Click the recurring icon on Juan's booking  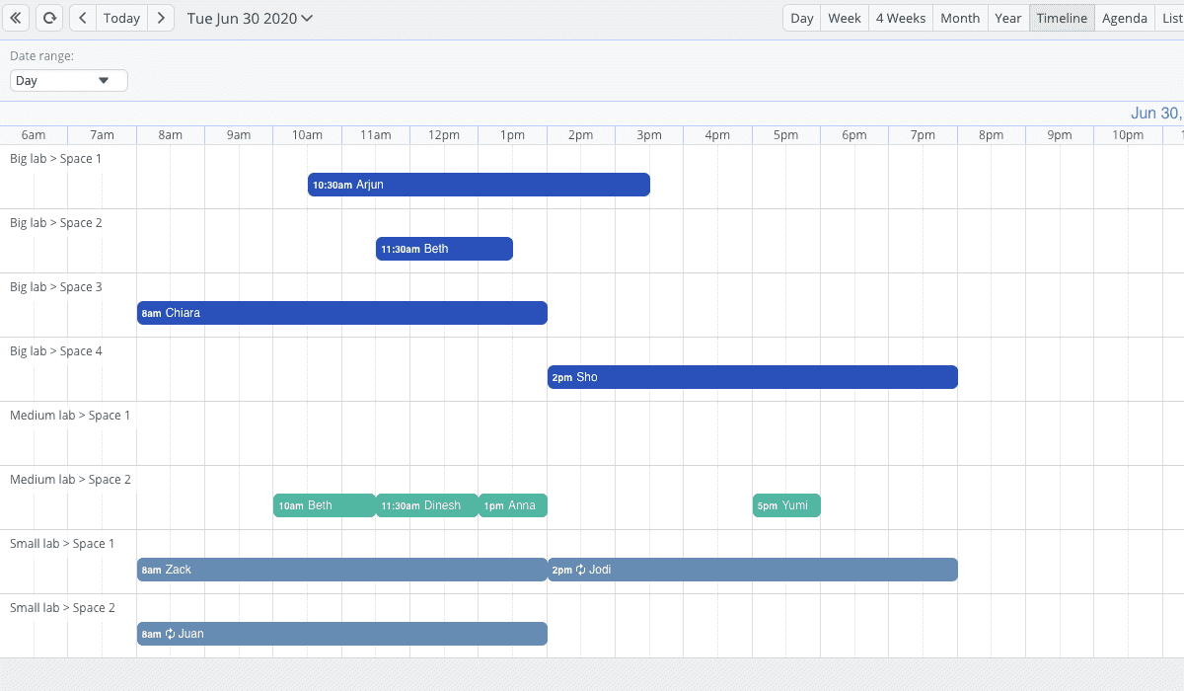171,634
